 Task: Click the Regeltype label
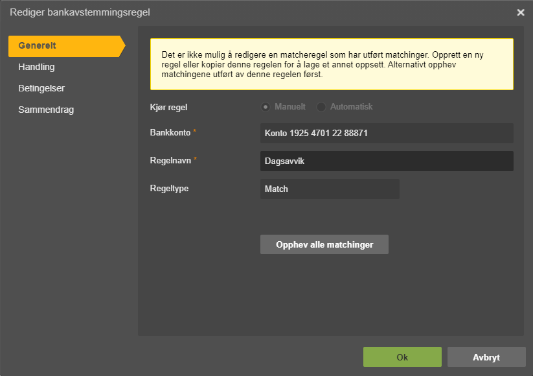point(169,188)
